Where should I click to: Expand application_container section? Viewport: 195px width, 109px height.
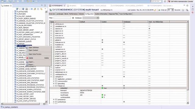coord(54,79)
